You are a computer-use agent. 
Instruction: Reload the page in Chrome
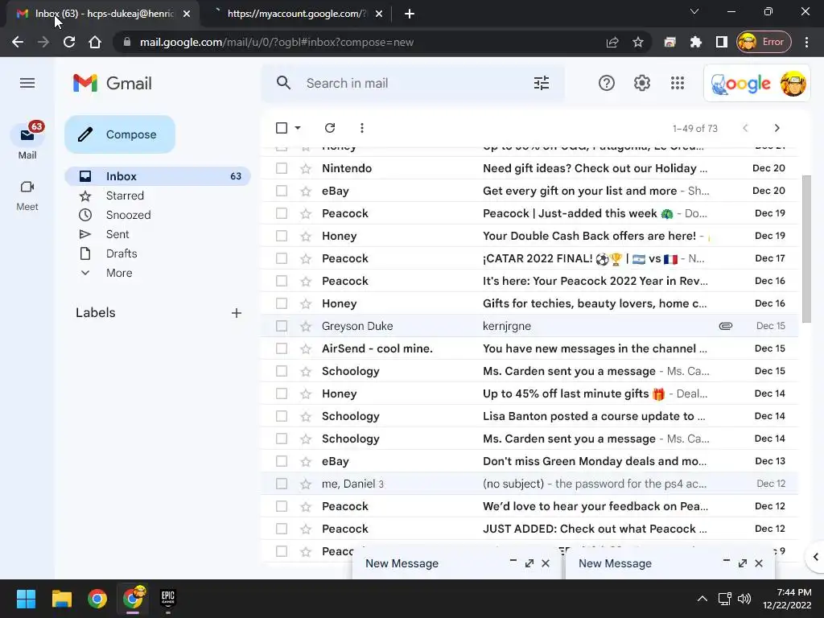coord(69,42)
